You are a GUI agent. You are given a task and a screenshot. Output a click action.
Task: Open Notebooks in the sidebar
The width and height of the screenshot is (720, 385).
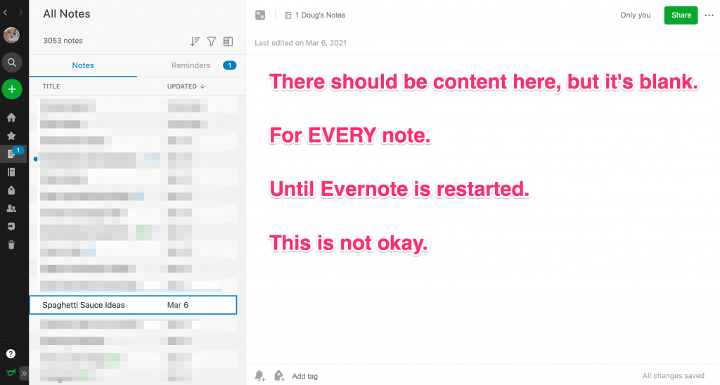(11, 172)
